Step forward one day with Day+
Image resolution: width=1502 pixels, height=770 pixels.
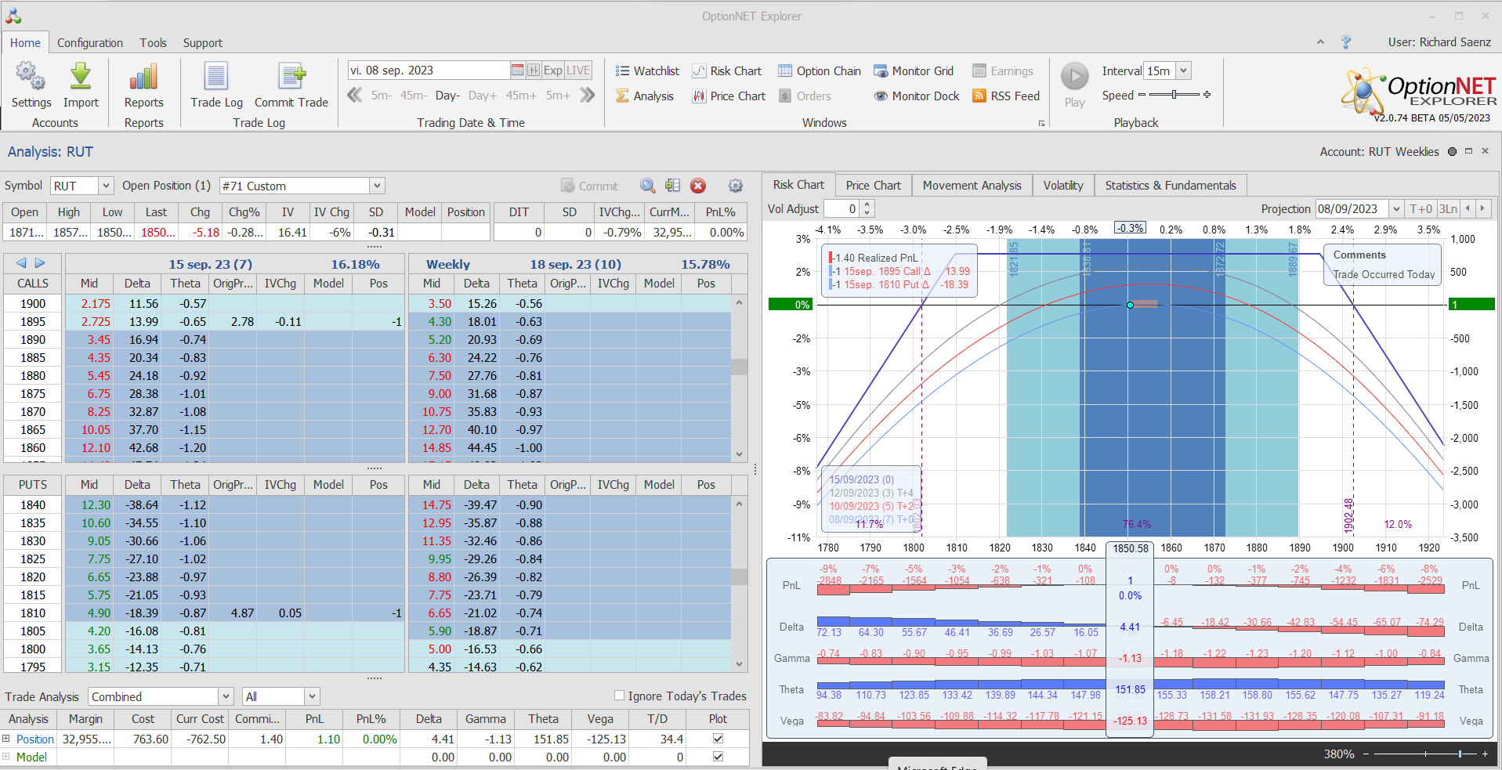(482, 96)
